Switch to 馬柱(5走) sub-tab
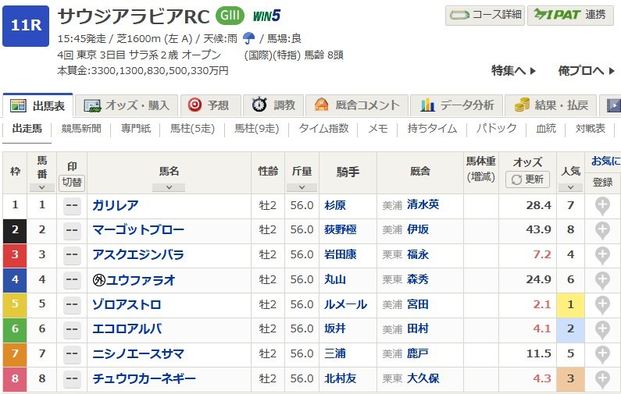 pos(191,128)
